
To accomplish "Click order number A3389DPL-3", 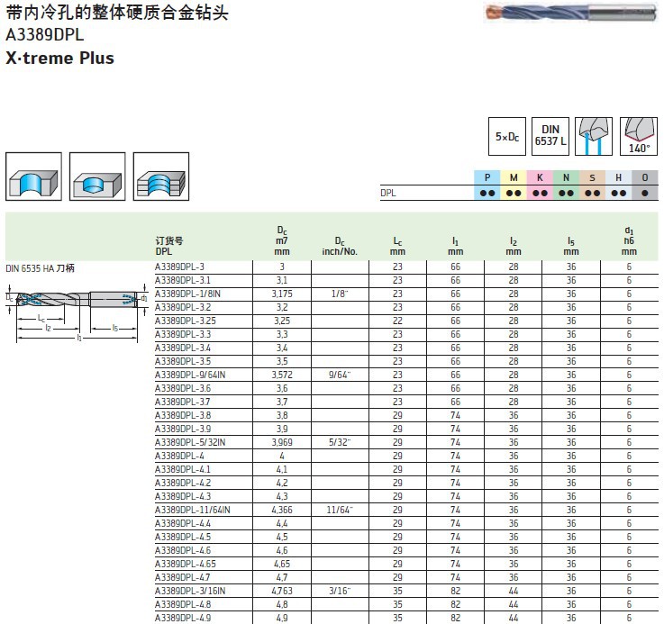I will coord(179,267).
